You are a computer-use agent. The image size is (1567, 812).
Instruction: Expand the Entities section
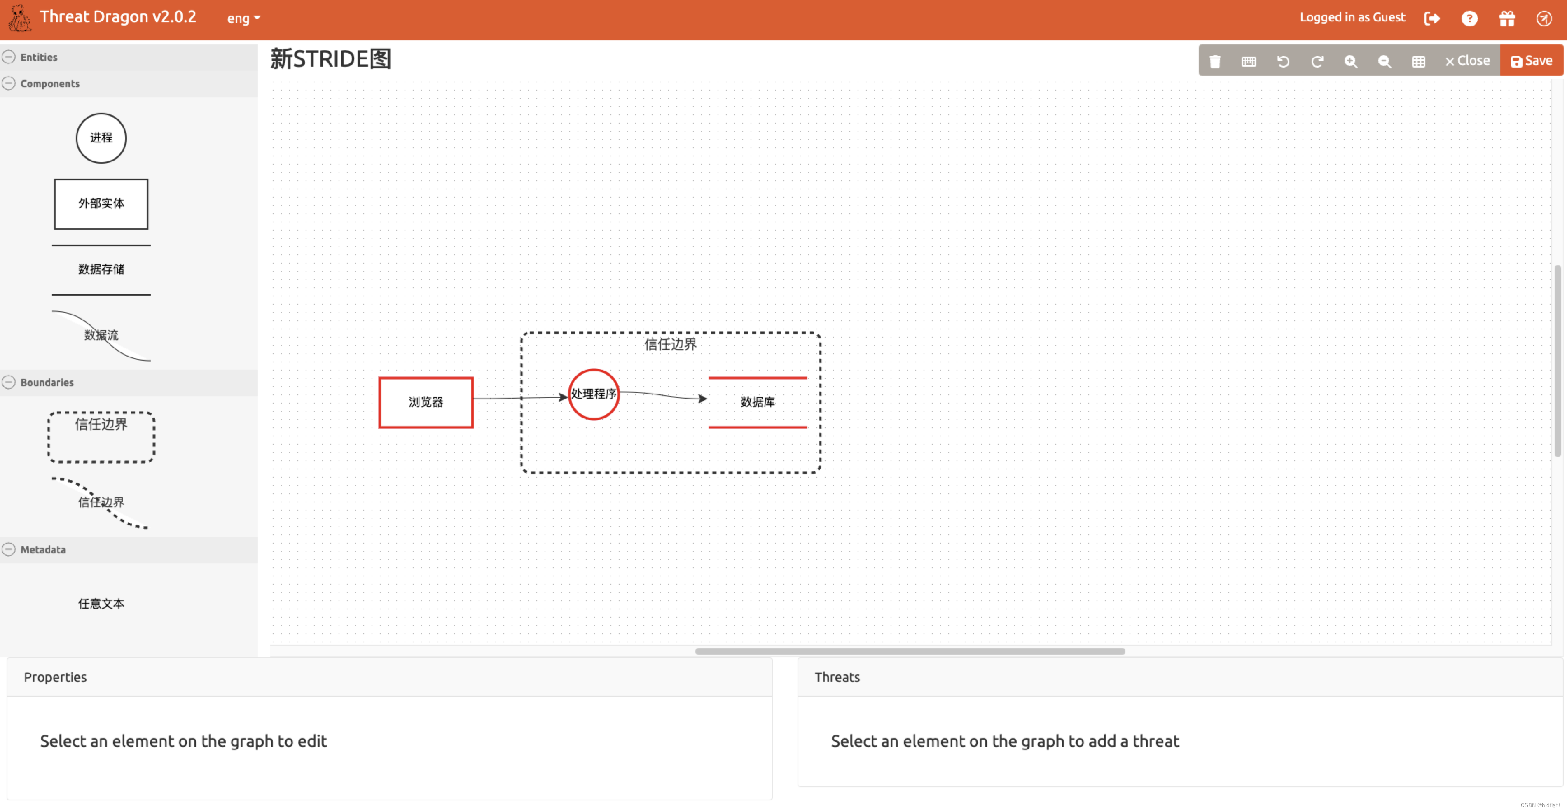click(8, 56)
